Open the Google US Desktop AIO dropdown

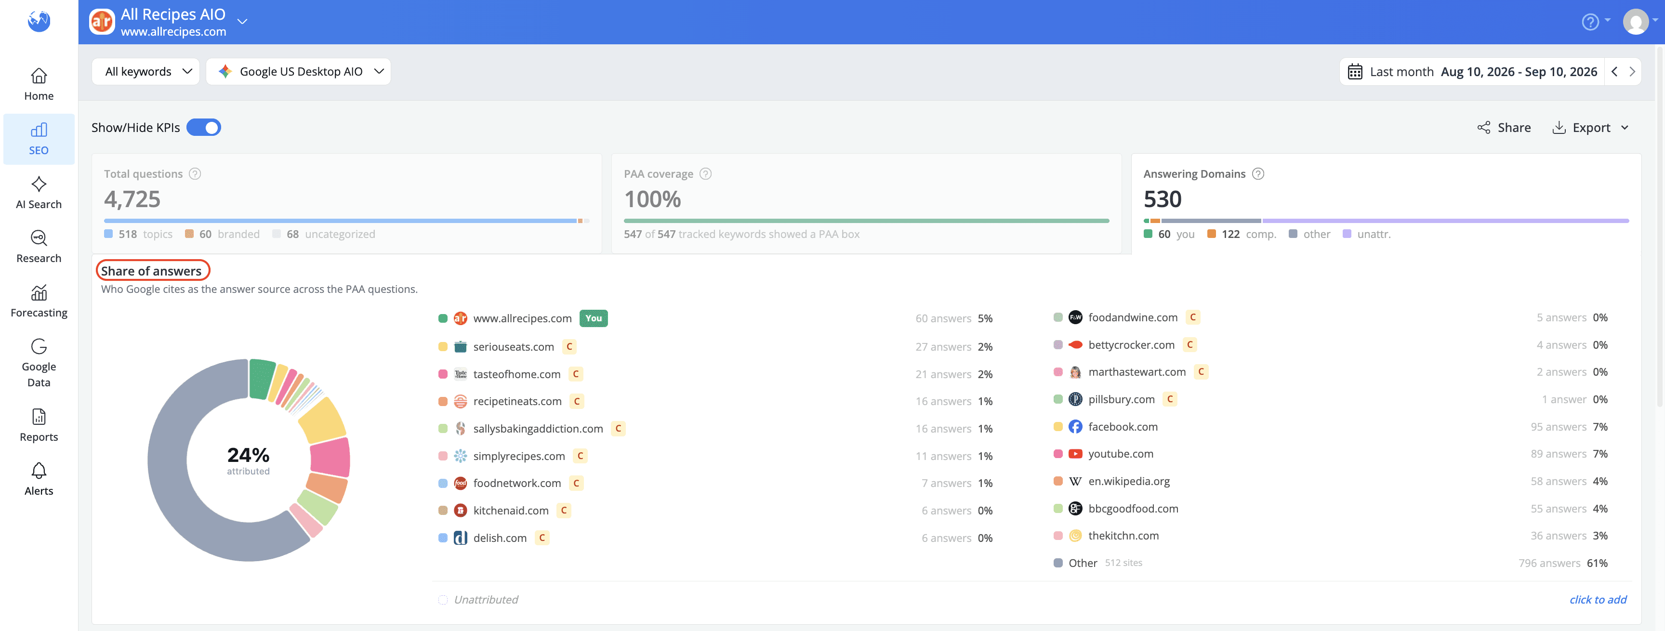[x=298, y=72]
